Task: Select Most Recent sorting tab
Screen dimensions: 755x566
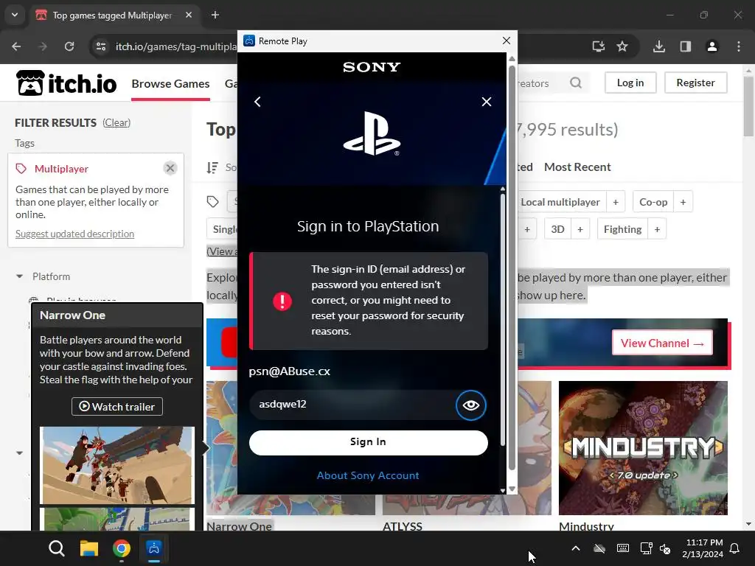Action: 577,167
